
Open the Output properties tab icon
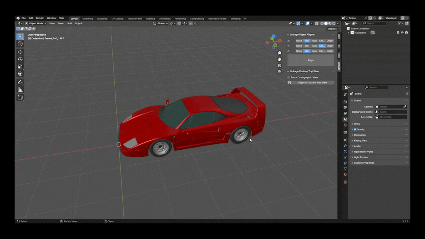point(345,108)
